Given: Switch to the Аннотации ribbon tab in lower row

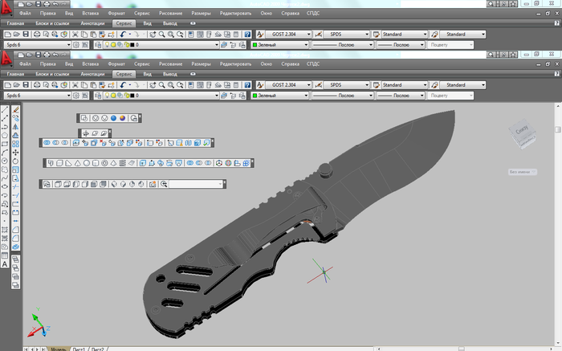Looking at the screenshot, I should tap(94, 74).
